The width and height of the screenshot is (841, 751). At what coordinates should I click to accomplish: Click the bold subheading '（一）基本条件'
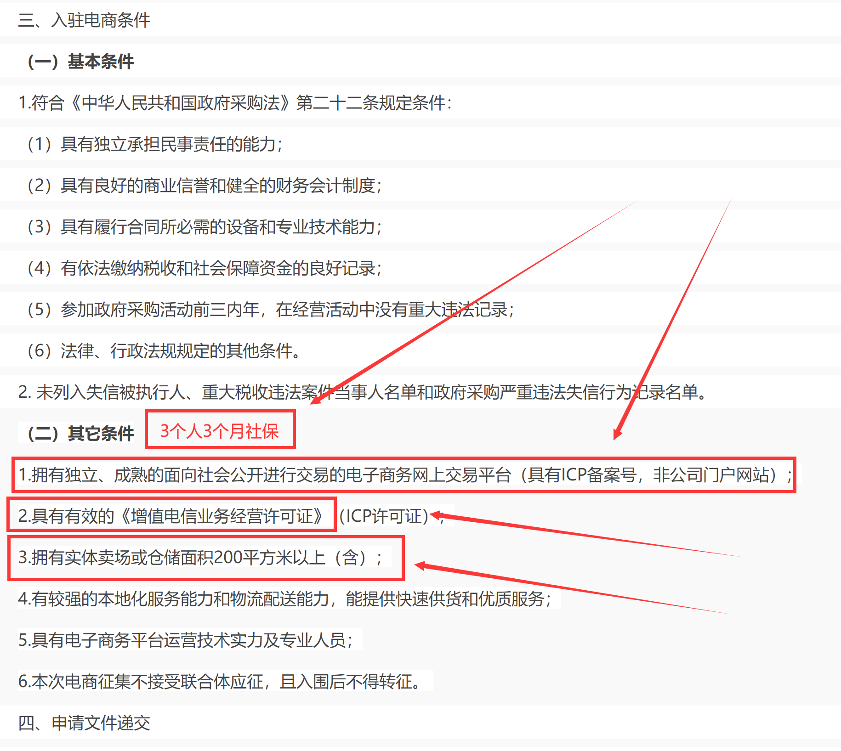[80, 62]
